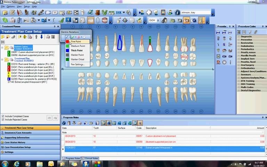Open the DJOH provider dropdown
The width and height of the screenshot is (267, 167).
click(x=158, y=21)
